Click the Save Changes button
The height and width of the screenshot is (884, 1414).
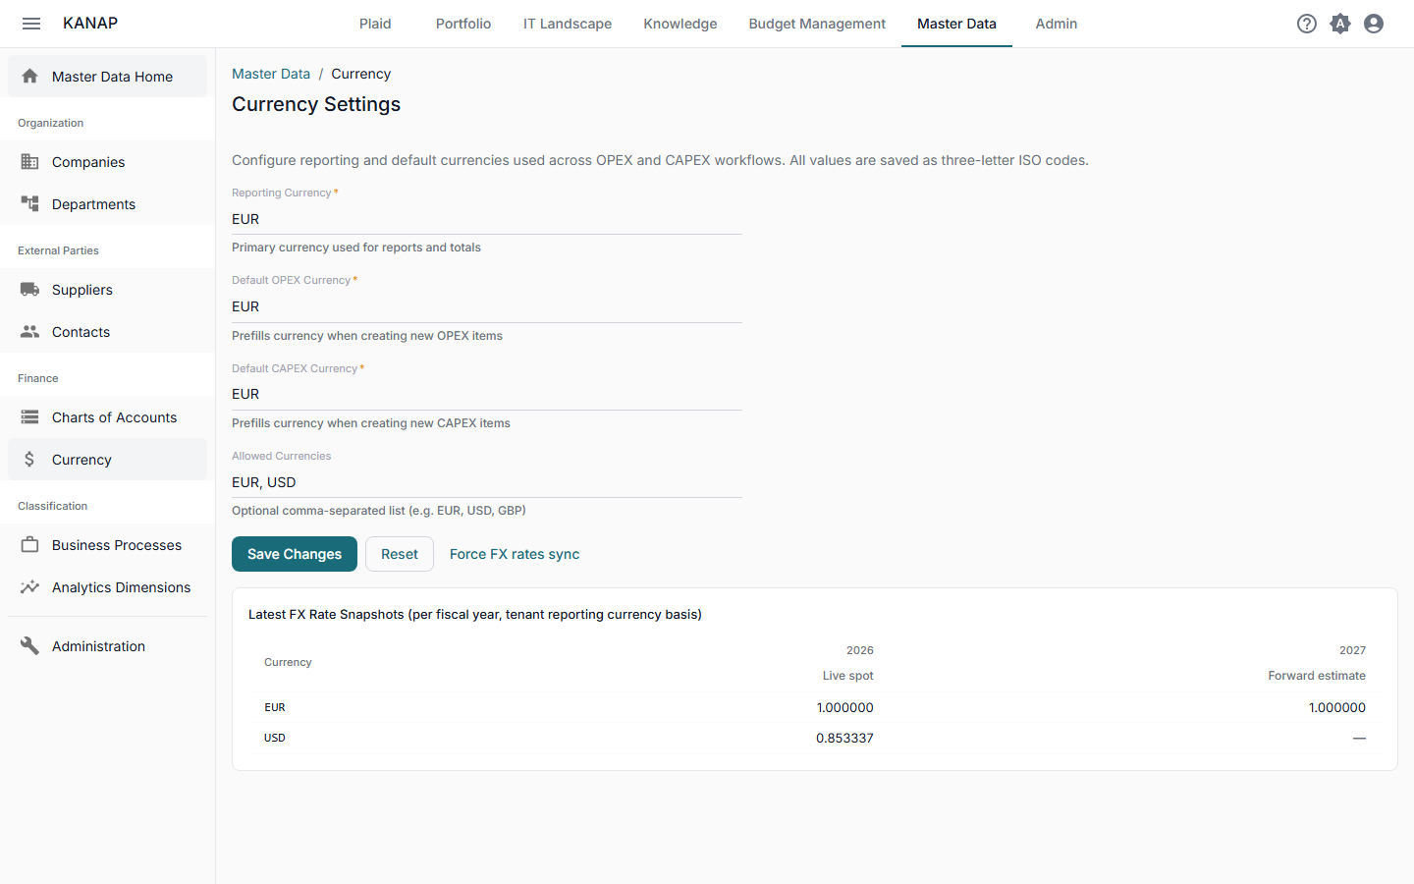295,554
